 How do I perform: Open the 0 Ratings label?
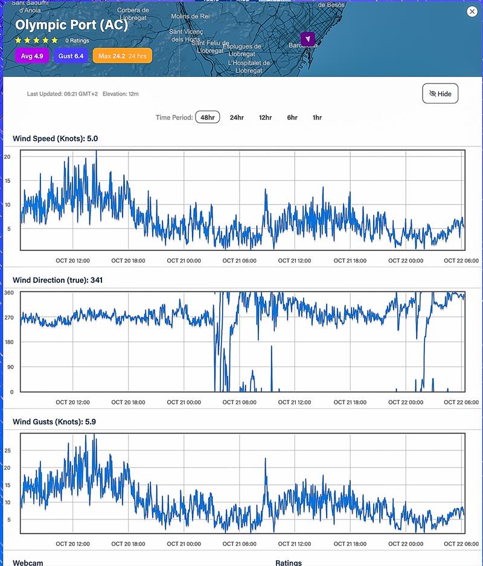tap(77, 41)
